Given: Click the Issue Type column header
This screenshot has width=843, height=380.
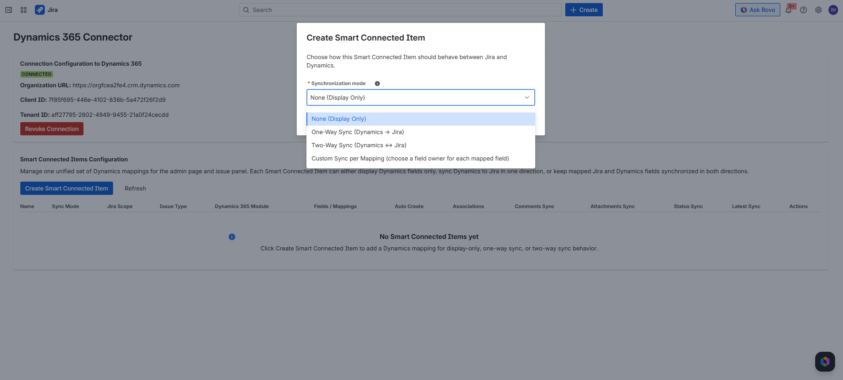Looking at the screenshot, I should pos(173,206).
